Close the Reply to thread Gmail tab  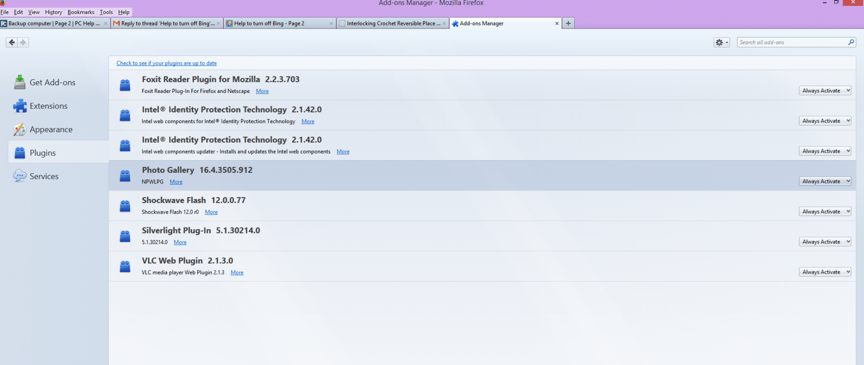(218, 23)
